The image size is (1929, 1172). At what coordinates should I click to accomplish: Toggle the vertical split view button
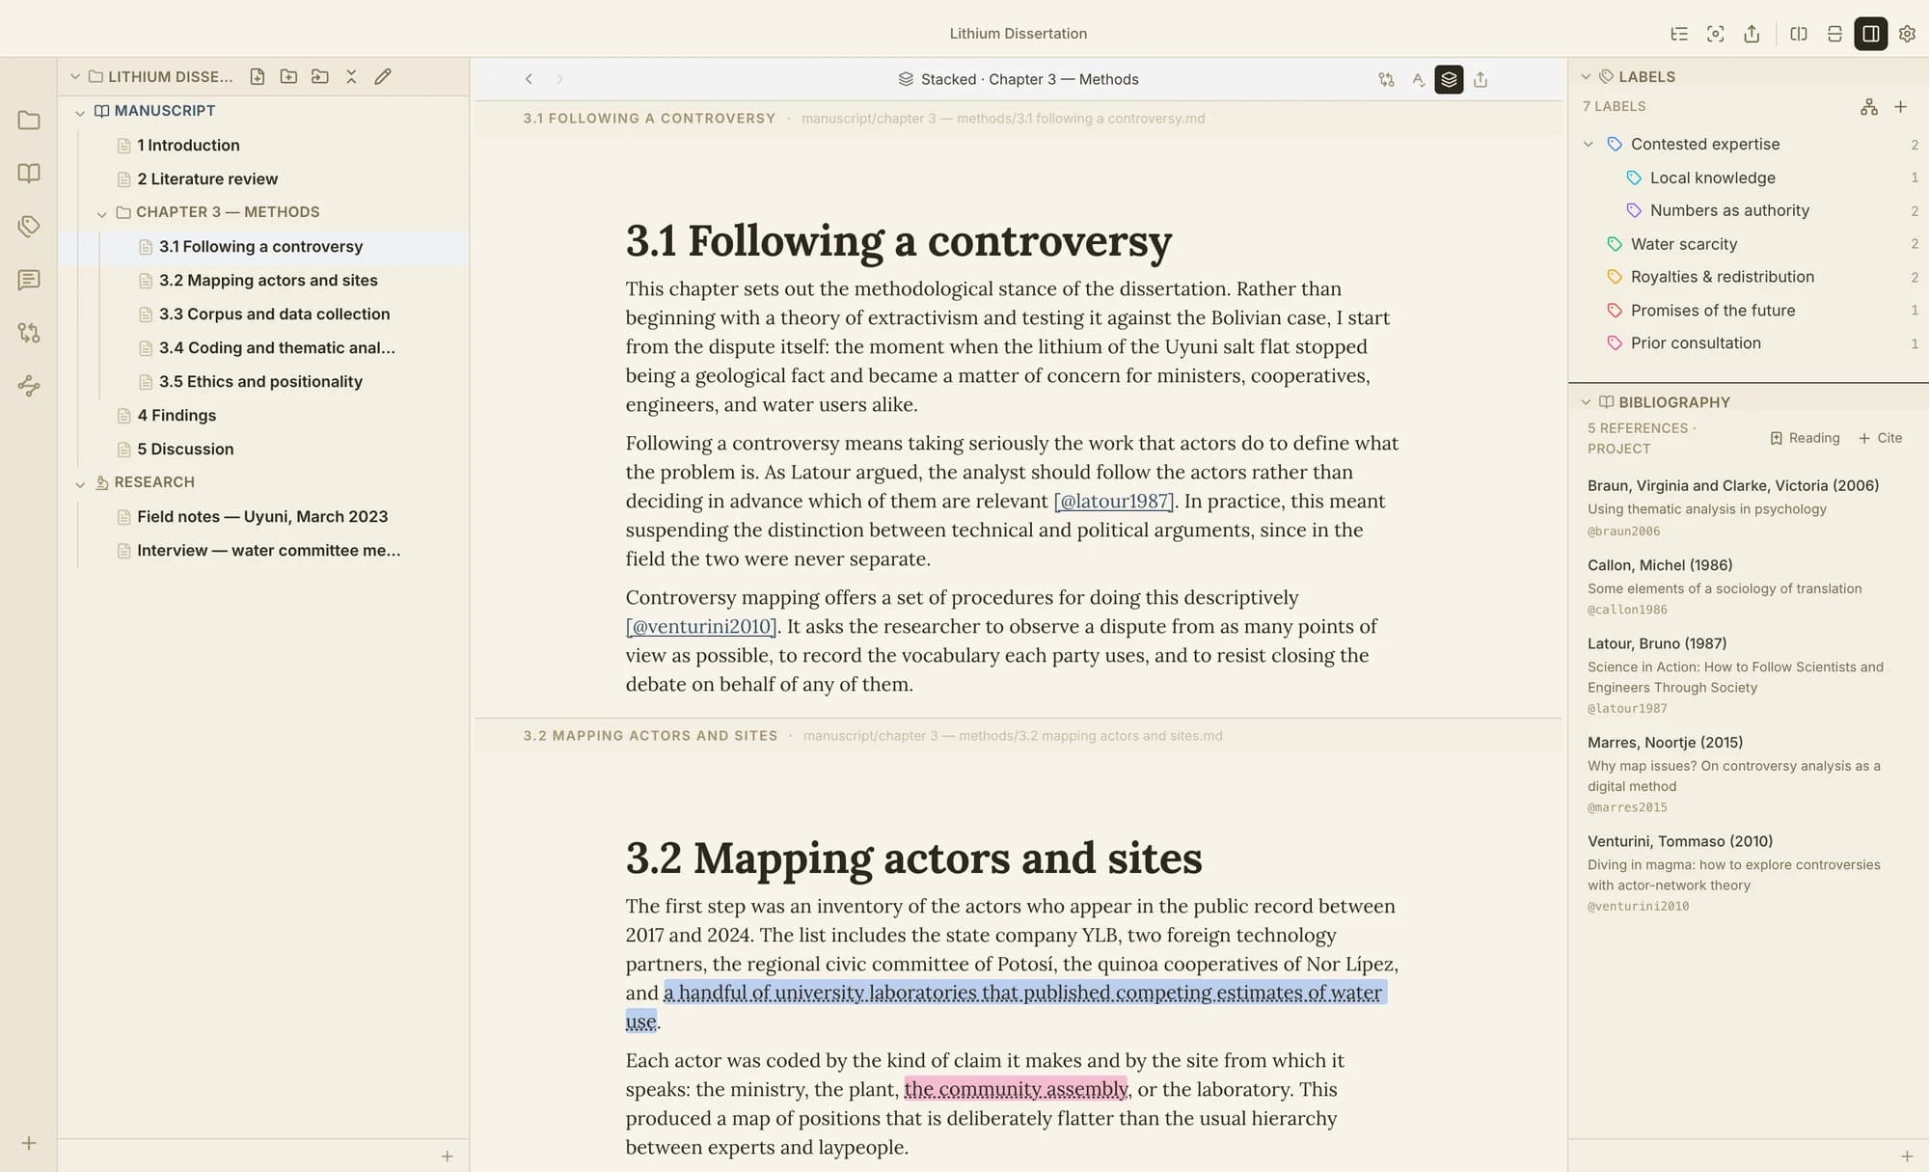1799,34
